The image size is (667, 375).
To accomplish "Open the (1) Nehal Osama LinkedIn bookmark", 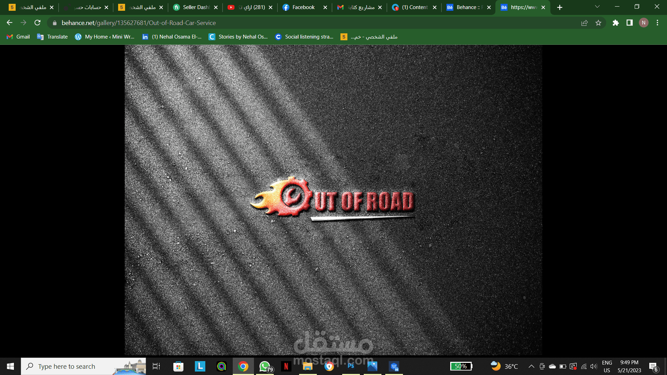I will 172,37.
